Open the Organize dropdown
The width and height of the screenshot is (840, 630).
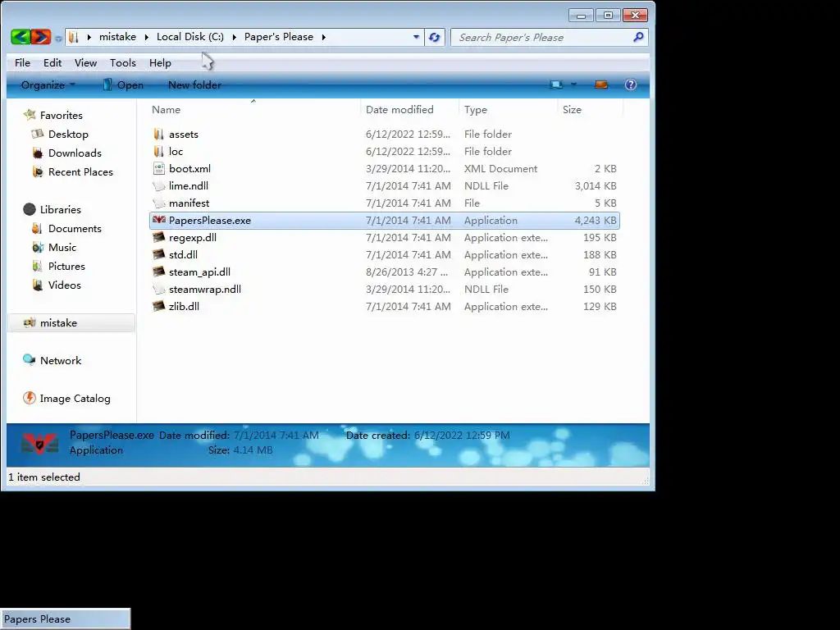tap(48, 84)
